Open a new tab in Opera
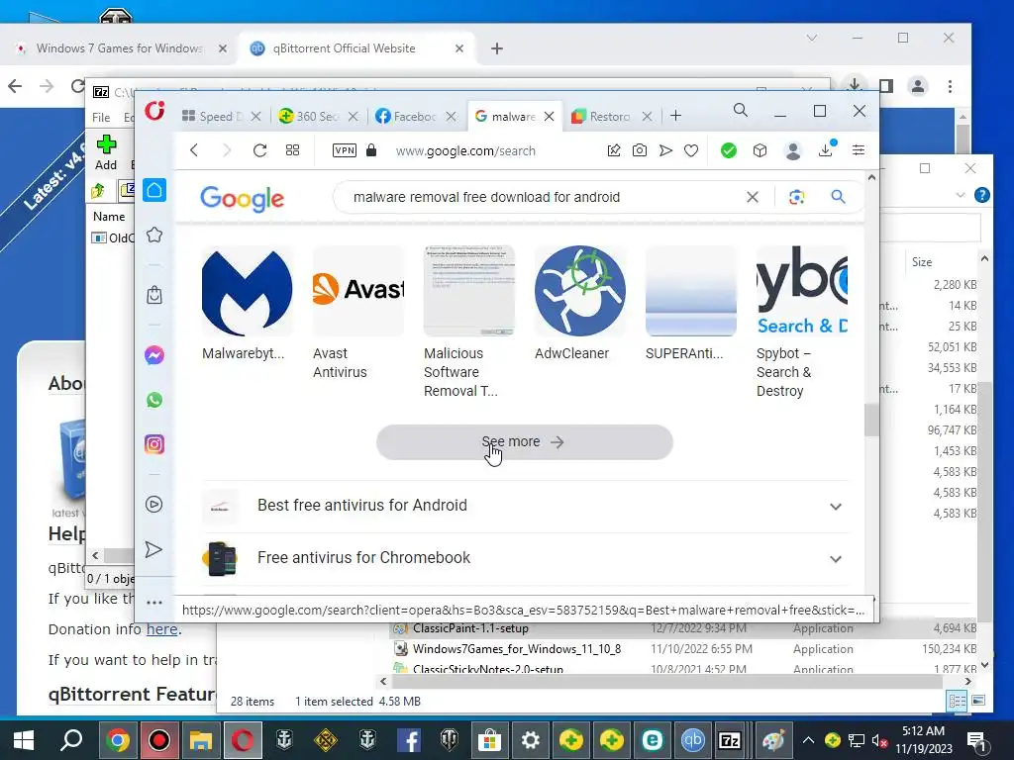 [x=675, y=116]
